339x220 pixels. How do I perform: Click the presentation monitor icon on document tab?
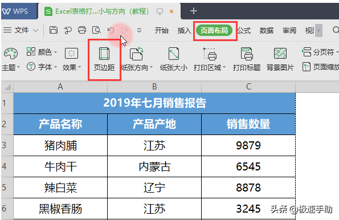pyautogui.click(x=160, y=11)
